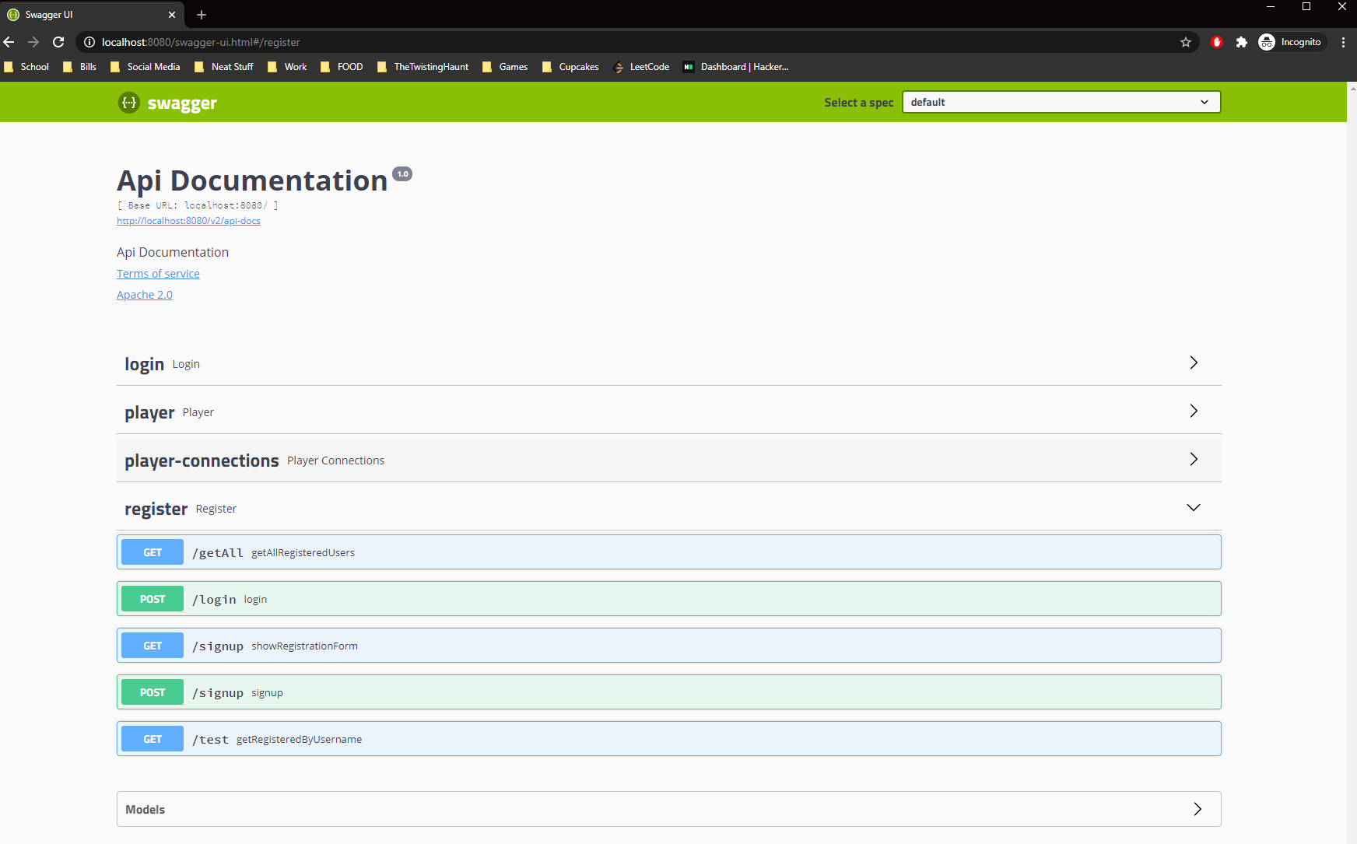
Task: Open the LeetCode bookmark
Action: [641, 67]
